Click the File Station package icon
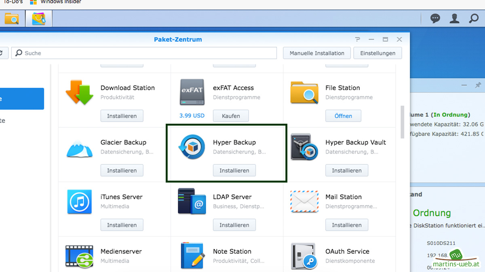This screenshot has height=272, width=485. click(304, 92)
